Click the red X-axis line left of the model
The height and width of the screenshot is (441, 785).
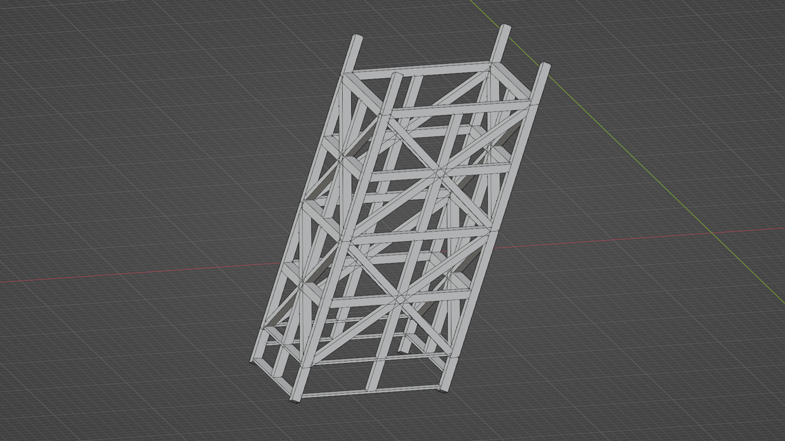[115, 275]
